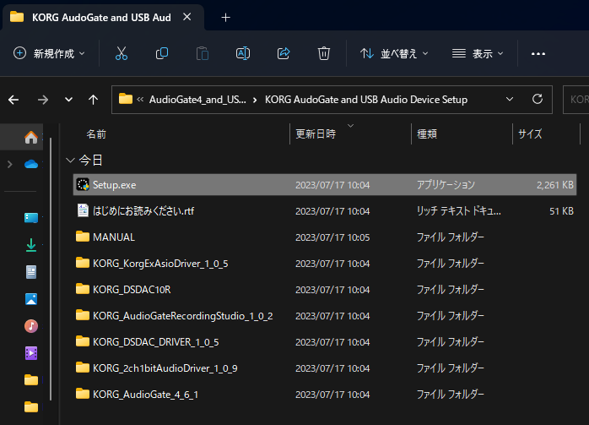The width and height of the screenshot is (589, 425).
Task: Navigate to AudioGate4_and_US... breadcrumb
Action: 197,100
